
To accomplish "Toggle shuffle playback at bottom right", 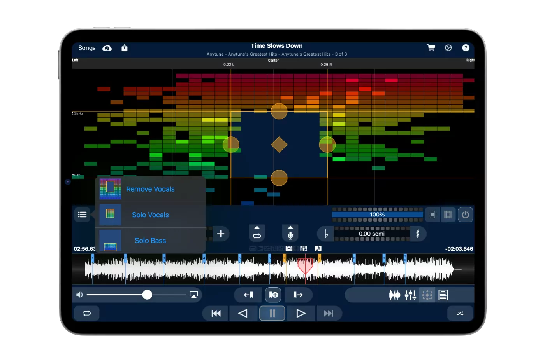I will tap(460, 313).
